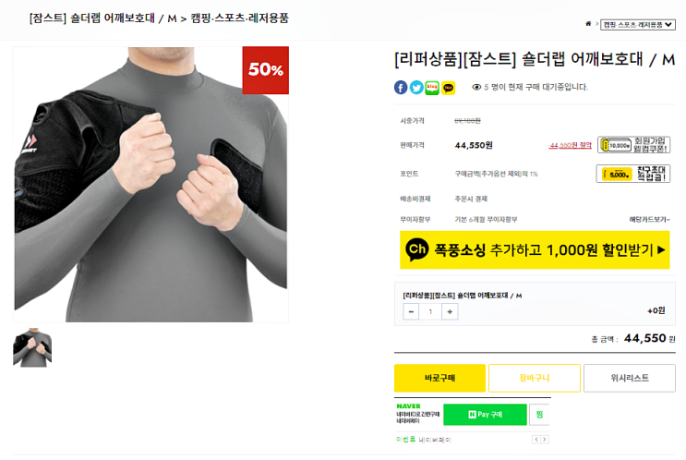Image resolution: width=686 pixels, height=460 pixels.
Task: Purchase with Naver Pay 구매 button
Action: [x=485, y=415]
